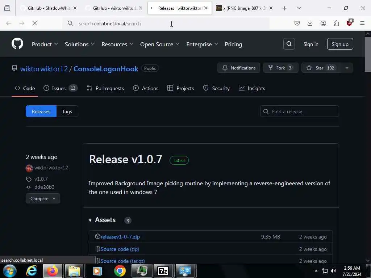Open a new tab with the plus button
The width and height of the screenshot is (371, 278).
(285, 8)
